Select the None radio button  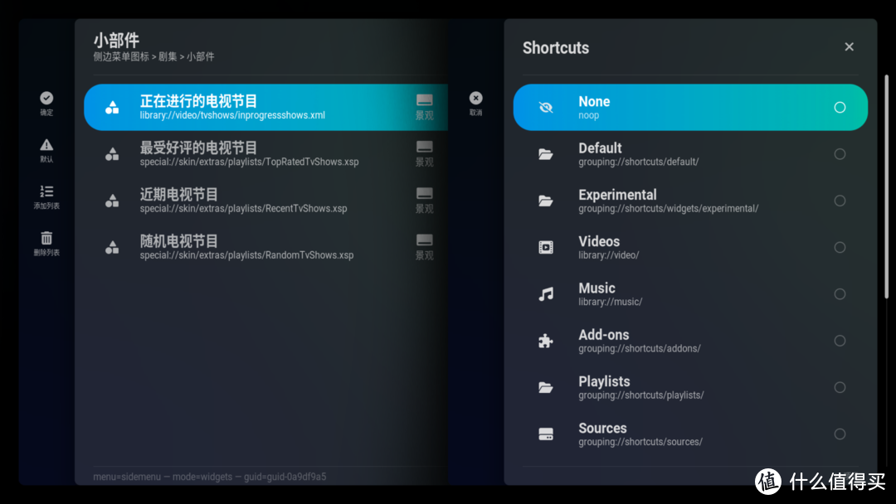[840, 107]
